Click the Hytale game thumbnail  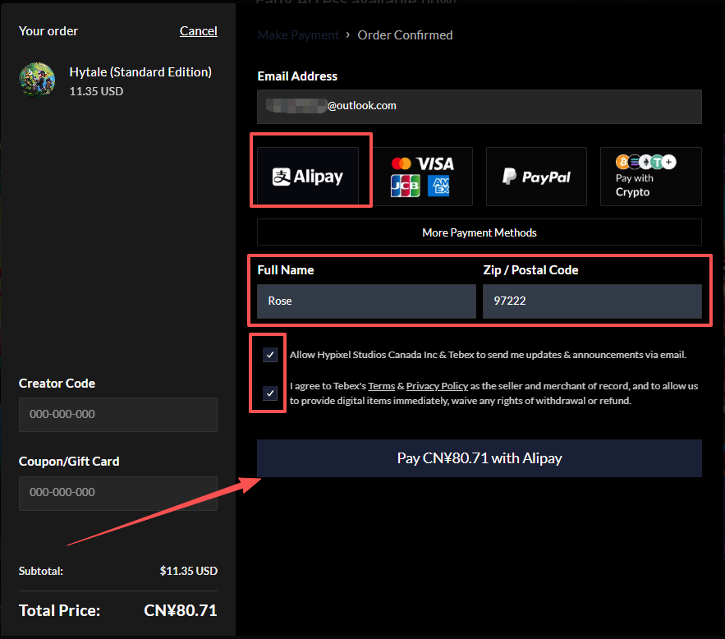pyautogui.click(x=37, y=80)
